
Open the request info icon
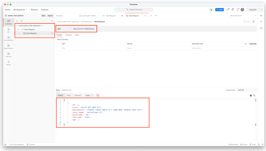(x=261, y=28)
